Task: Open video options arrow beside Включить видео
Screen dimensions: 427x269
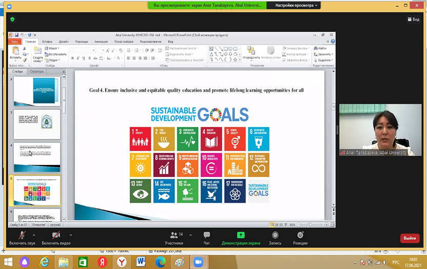Action: [x=71, y=235]
